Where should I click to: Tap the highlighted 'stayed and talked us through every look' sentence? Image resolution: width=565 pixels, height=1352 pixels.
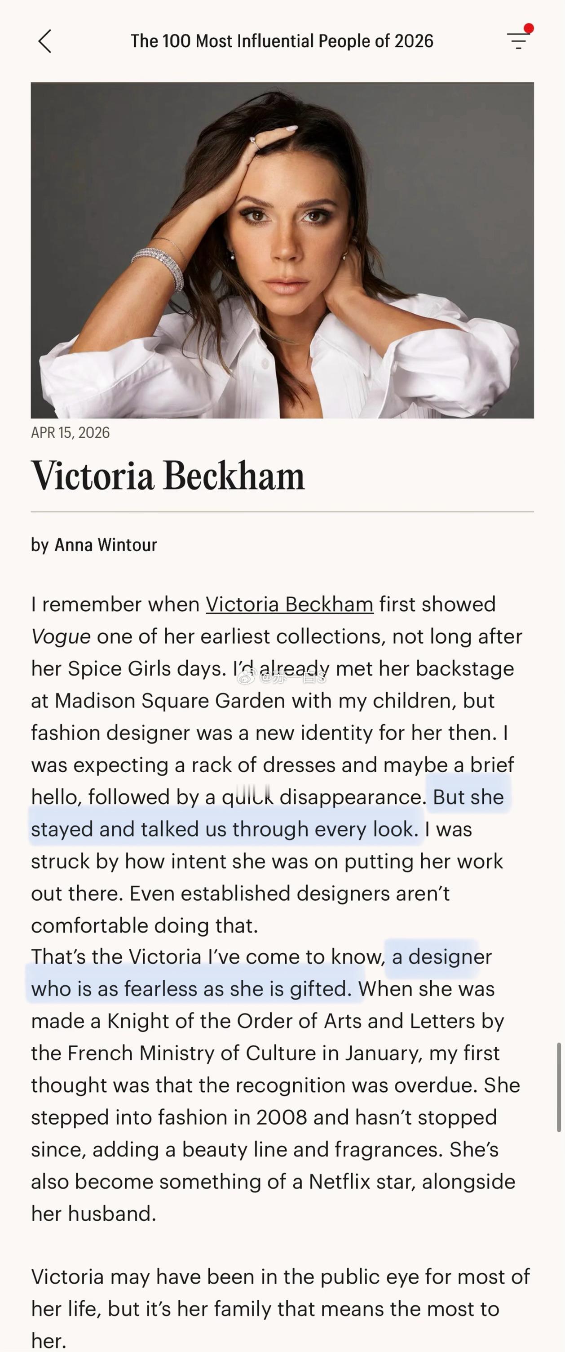click(225, 829)
